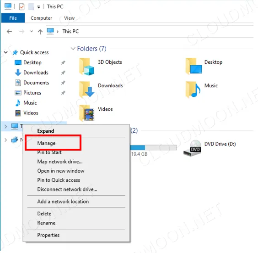Click the New folder icon in title bar
This screenshot has width=258, height=253.
[31, 7]
